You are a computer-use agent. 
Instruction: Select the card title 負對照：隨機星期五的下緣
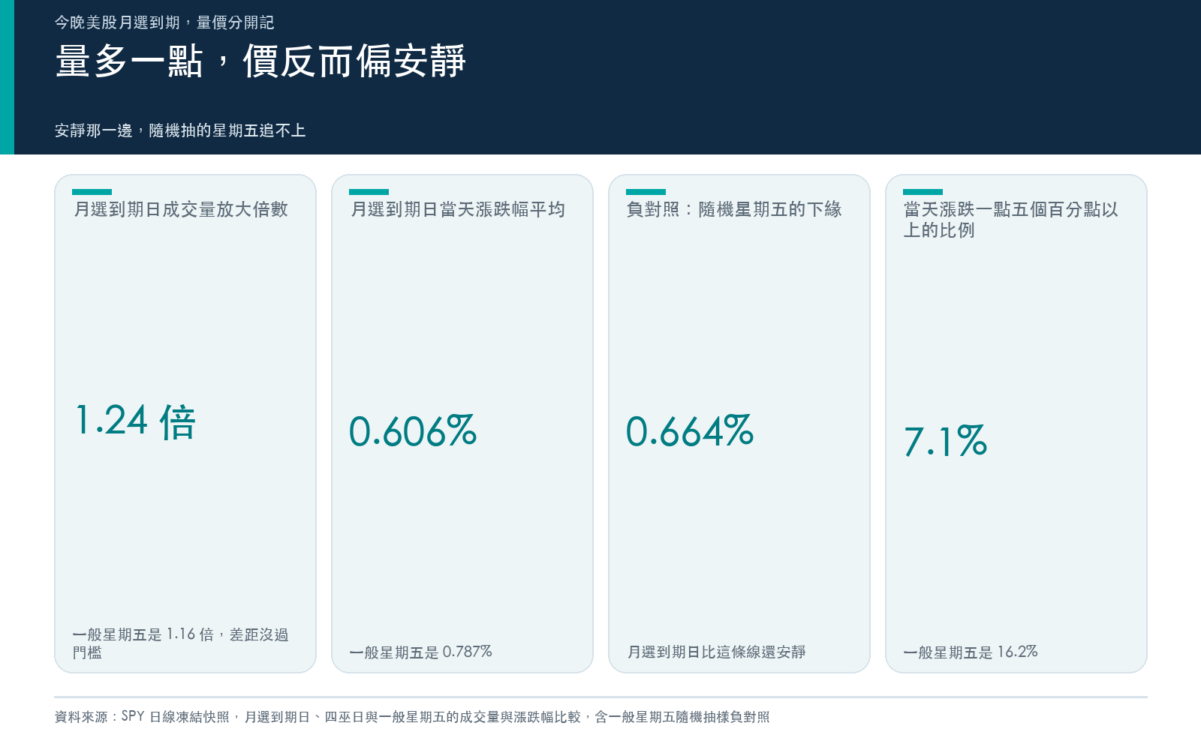(735, 209)
